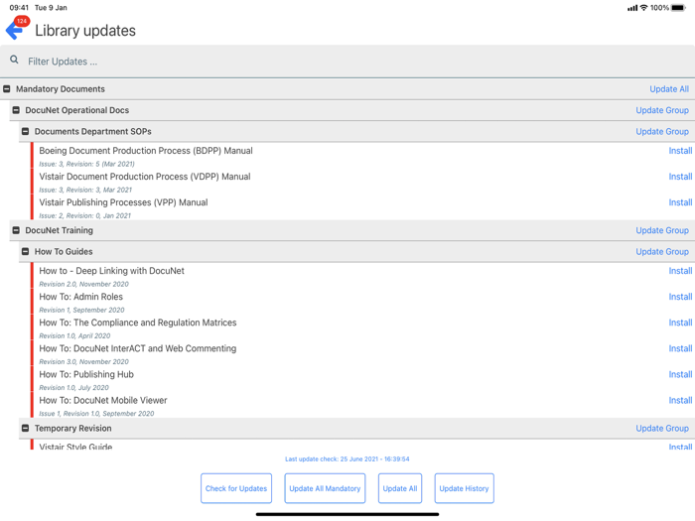This screenshot has height=521, width=695.
Task: Select How to - Deep Linking with DocuNet
Action: pos(111,271)
